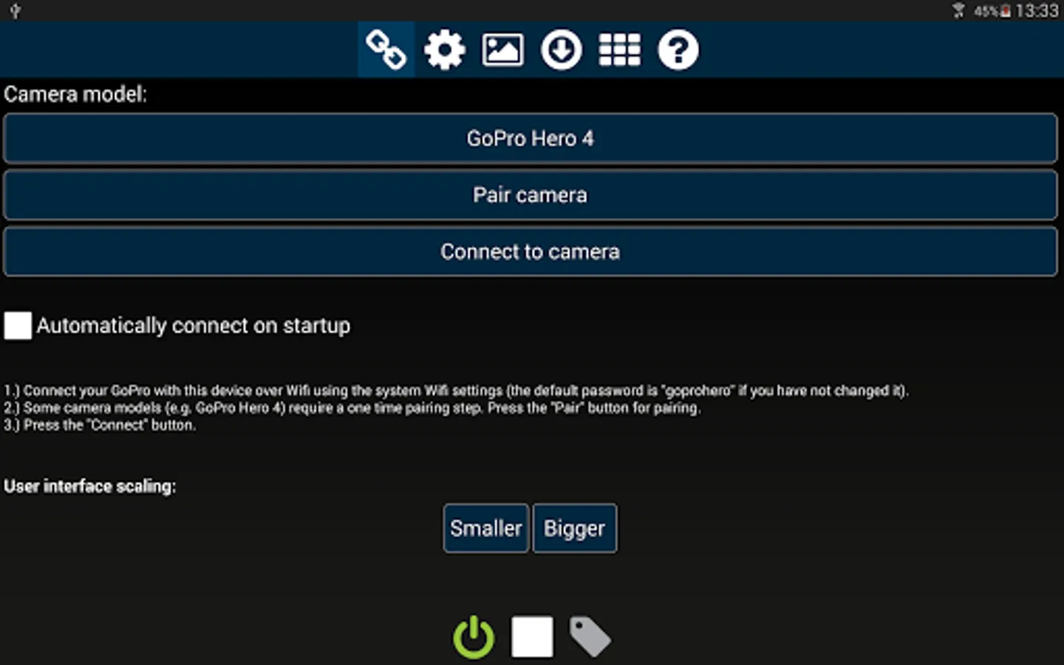Open the grid view tab icon
Image resolution: width=1064 pixels, height=665 pixels.
tap(619, 50)
